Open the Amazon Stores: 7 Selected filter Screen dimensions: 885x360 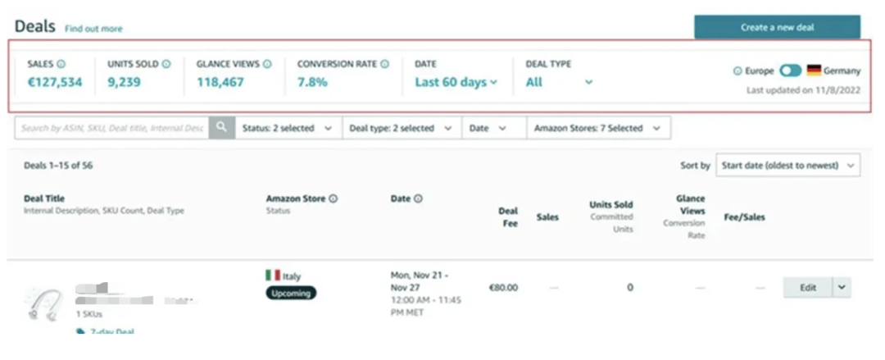click(598, 128)
